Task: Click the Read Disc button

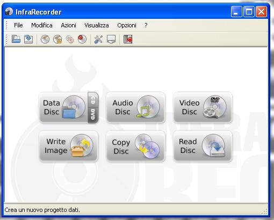Action: coord(203,146)
